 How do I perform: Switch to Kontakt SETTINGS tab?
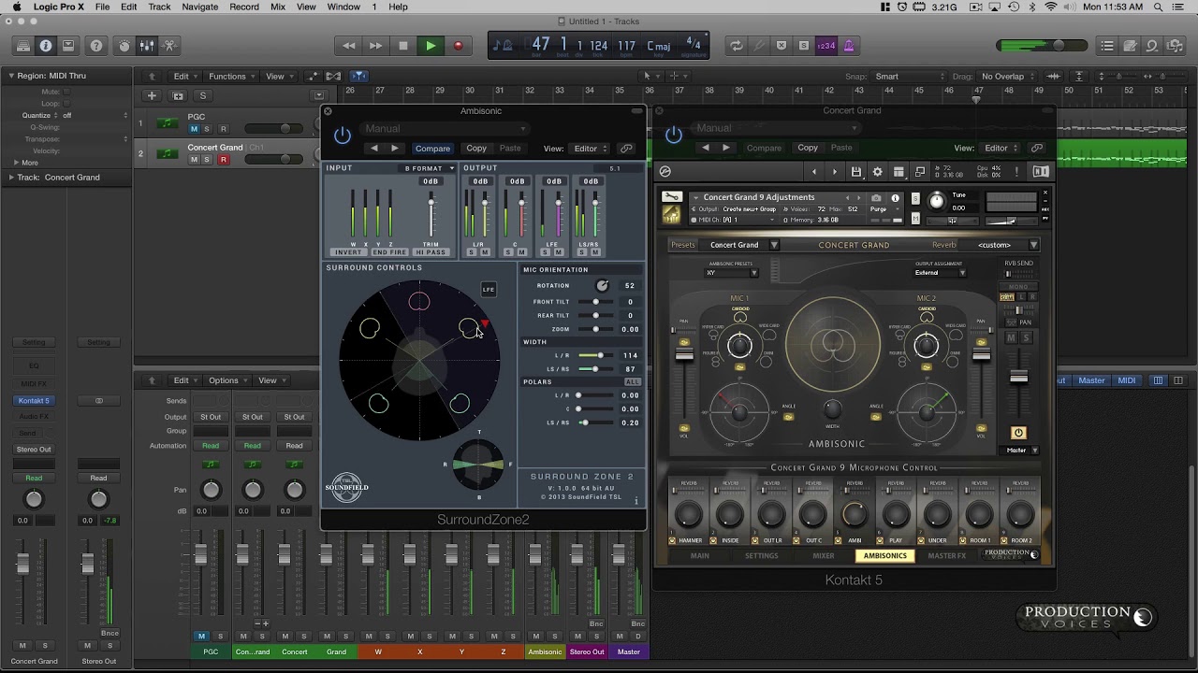coord(761,555)
